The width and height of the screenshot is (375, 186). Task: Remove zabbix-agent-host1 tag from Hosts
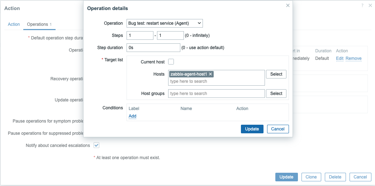tap(211, 74)
